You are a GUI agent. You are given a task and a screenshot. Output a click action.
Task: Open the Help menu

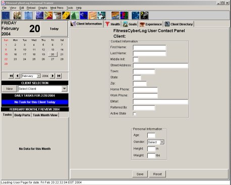(x=79, y=8)
